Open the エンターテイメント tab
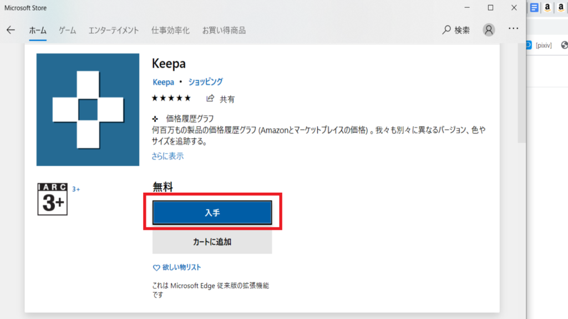Image resolution: width=568 pixels, height=319 pixels. (x=113, y=30)
